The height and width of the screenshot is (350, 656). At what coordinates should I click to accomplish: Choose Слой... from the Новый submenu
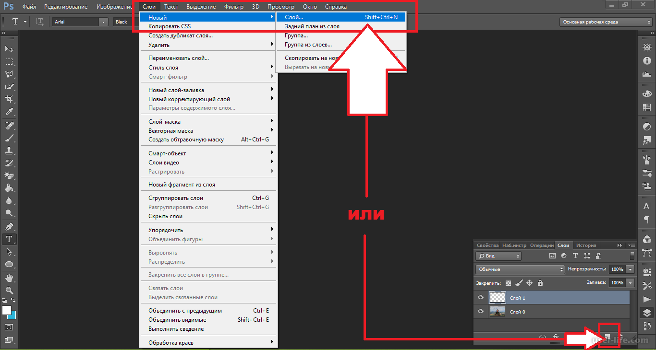pos(341,17)
